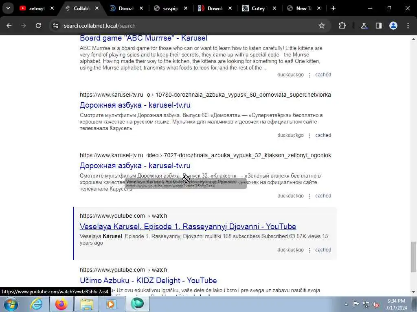The width and height of the screenshot is (417, 312).
Task: Open Veselaya Karusel Episode 1 YouTube result
Action: (188, 226)
